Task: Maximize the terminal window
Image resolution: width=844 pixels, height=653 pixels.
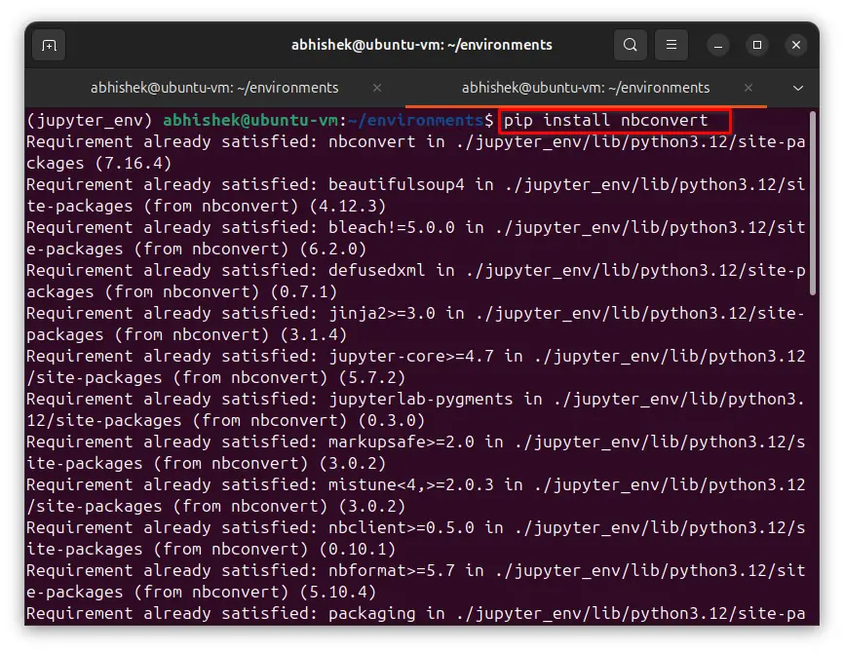Action: 757,45
